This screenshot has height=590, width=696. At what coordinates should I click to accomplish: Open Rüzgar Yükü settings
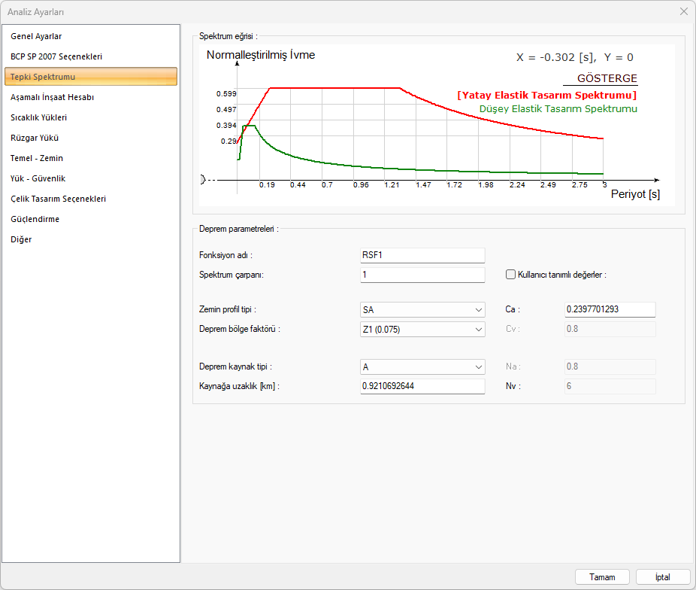coord(35,138)
